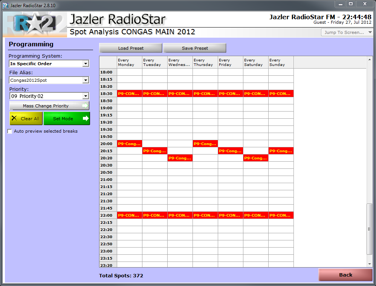Viewport: 376px width, 286px height.
Task: Select the Sunday 18:30 P9-CON spot
Action: pyautogui.click(x=281, y=93)
